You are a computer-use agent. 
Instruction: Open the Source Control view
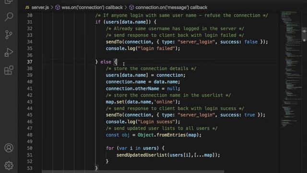click(9, 35)
